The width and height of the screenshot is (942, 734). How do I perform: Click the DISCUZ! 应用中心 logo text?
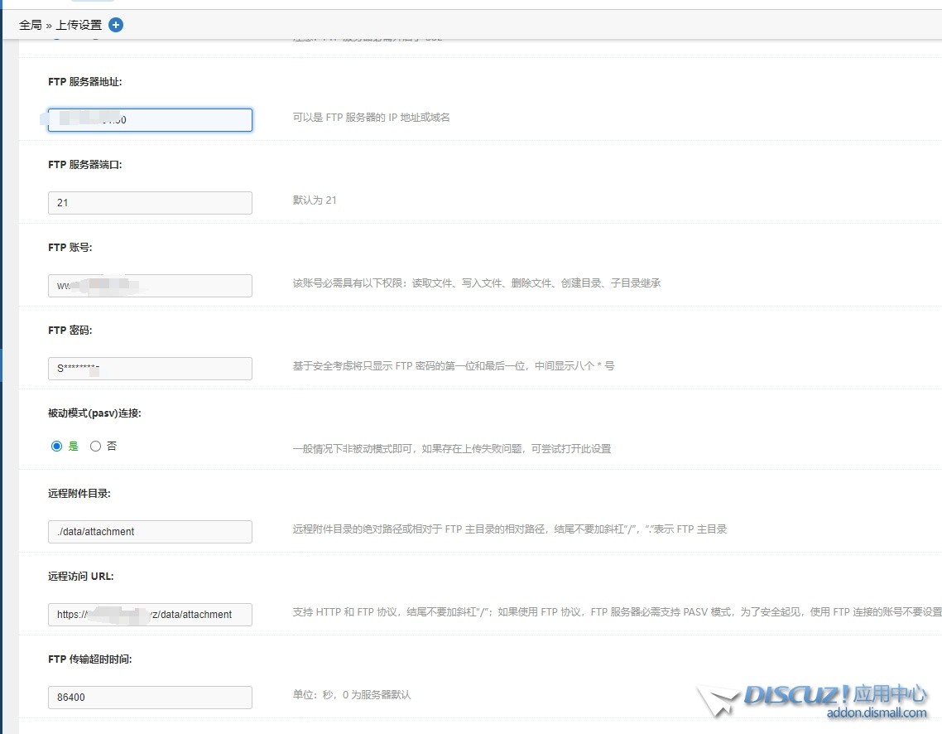click(834, 694)
